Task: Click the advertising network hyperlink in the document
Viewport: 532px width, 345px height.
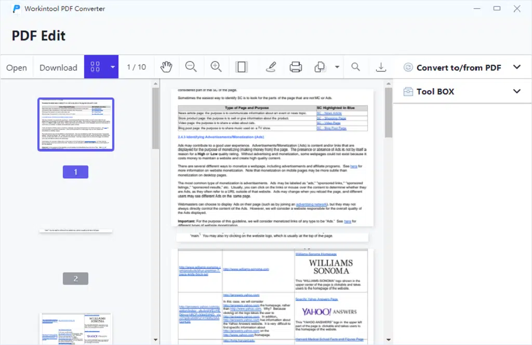Action: (x=312, y=204)
